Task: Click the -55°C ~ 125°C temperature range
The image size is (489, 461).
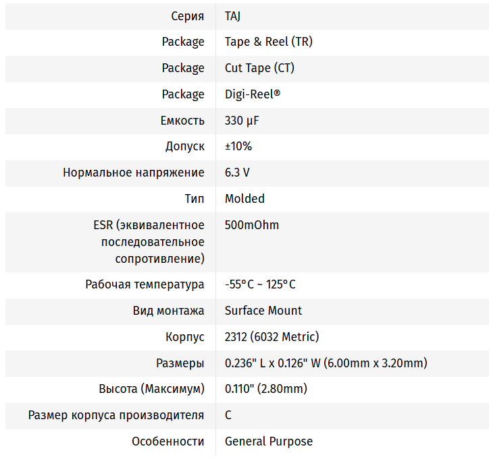Action: (260, 284)
